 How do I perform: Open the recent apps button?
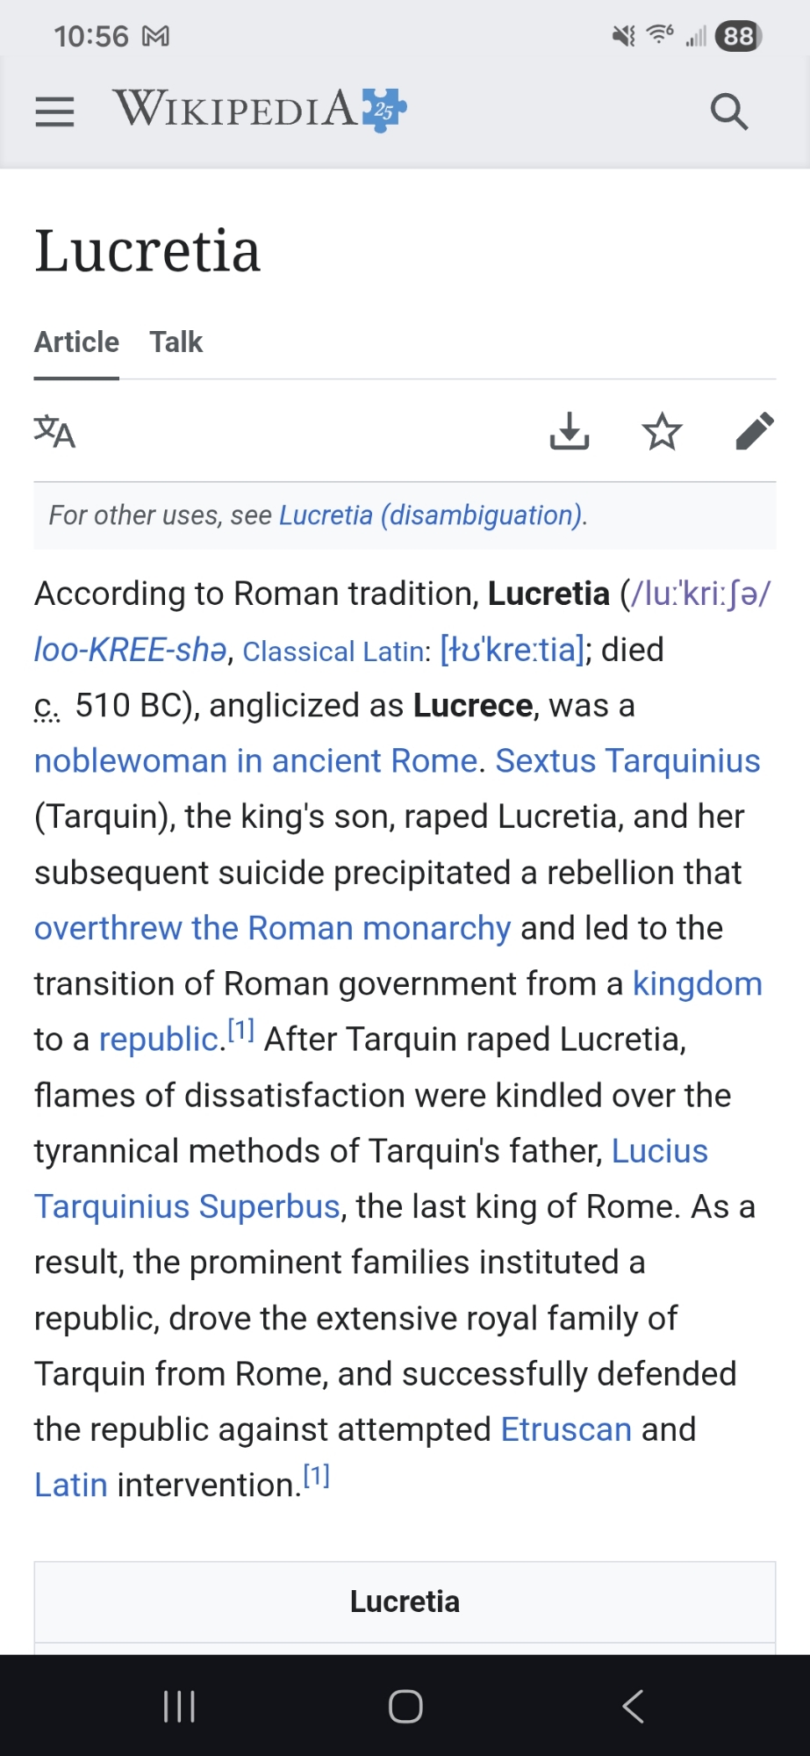point(179,1706)
